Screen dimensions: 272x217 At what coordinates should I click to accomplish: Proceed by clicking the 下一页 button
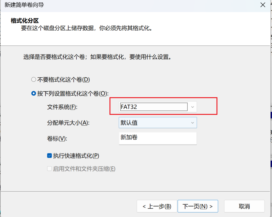(198, 206)
